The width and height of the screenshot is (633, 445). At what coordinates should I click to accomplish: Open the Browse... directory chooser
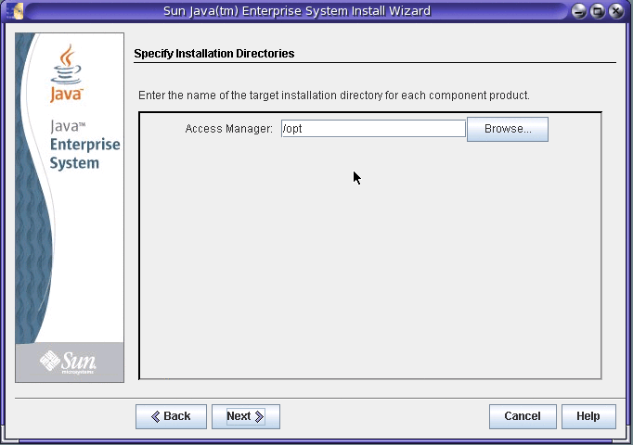point(508,129)
